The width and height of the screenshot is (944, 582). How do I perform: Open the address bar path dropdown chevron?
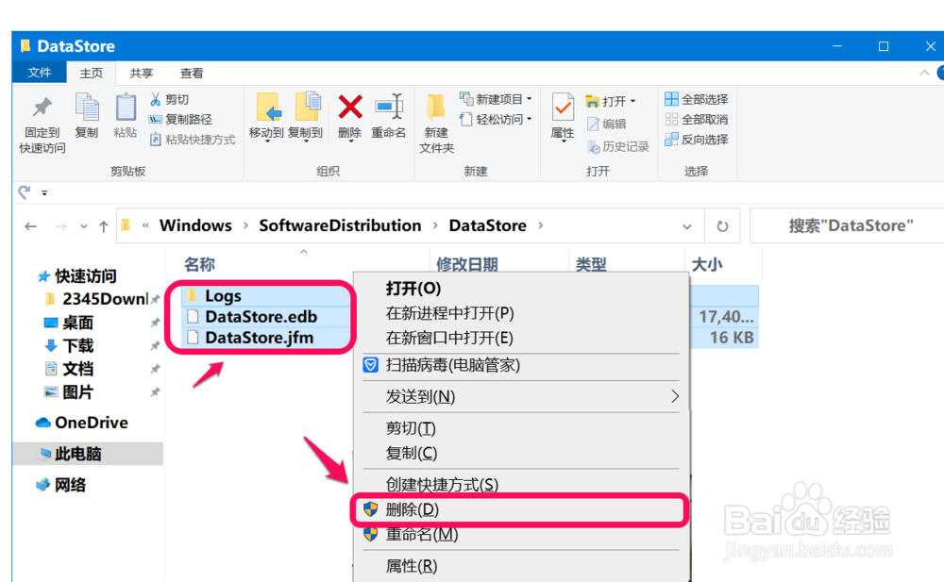click(x=687, y=225)
